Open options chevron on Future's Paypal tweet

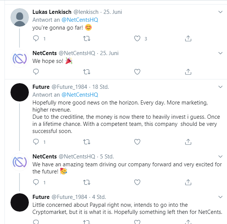tap(220, 197)
